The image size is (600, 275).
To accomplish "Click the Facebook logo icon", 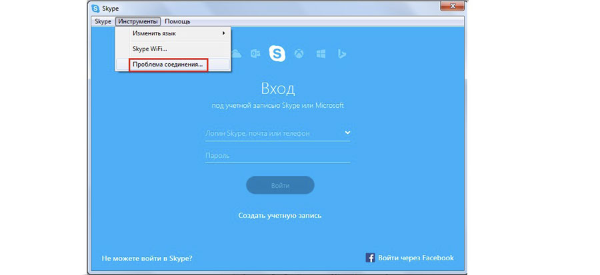I will (x=370, y=258).
